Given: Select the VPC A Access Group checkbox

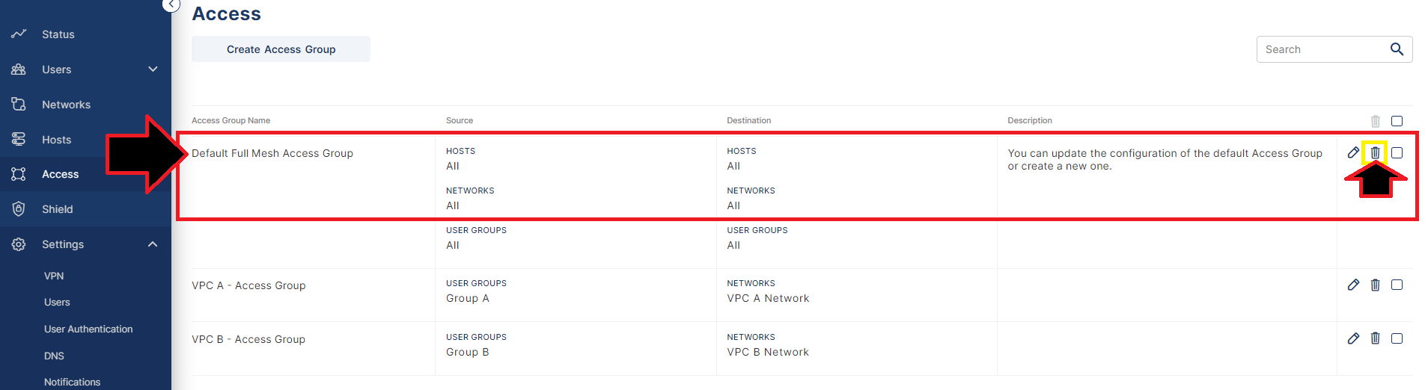Looking at the screenshot, I should [x=1397, y=285].
